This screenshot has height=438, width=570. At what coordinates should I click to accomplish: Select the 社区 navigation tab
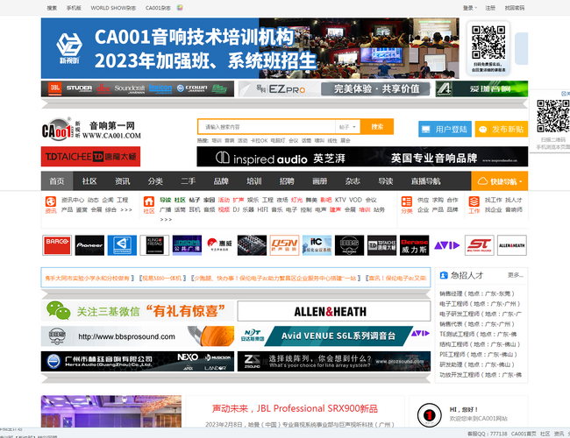(x=89, y=181)
